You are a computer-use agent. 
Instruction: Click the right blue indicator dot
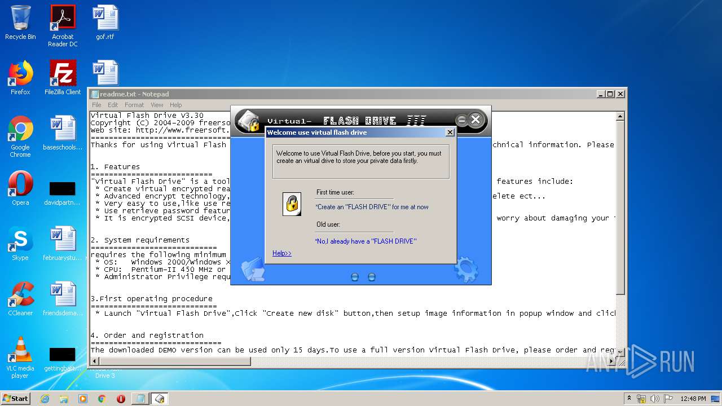372,277
